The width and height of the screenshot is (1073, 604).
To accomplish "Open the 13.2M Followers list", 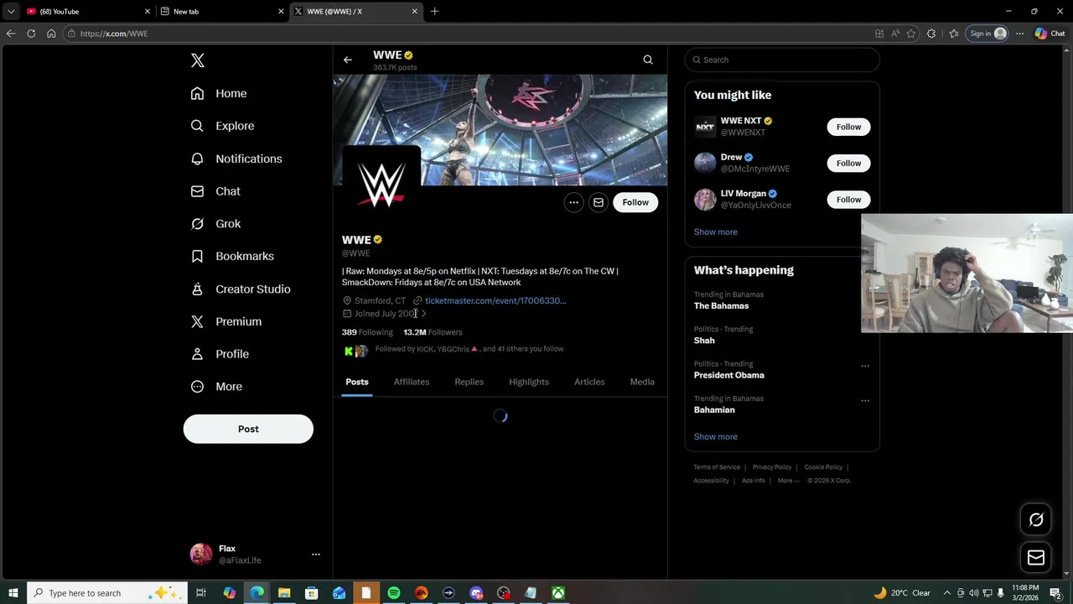I will 433,332.
